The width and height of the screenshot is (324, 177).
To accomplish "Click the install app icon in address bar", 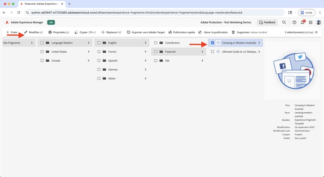I will pos(290,13).
